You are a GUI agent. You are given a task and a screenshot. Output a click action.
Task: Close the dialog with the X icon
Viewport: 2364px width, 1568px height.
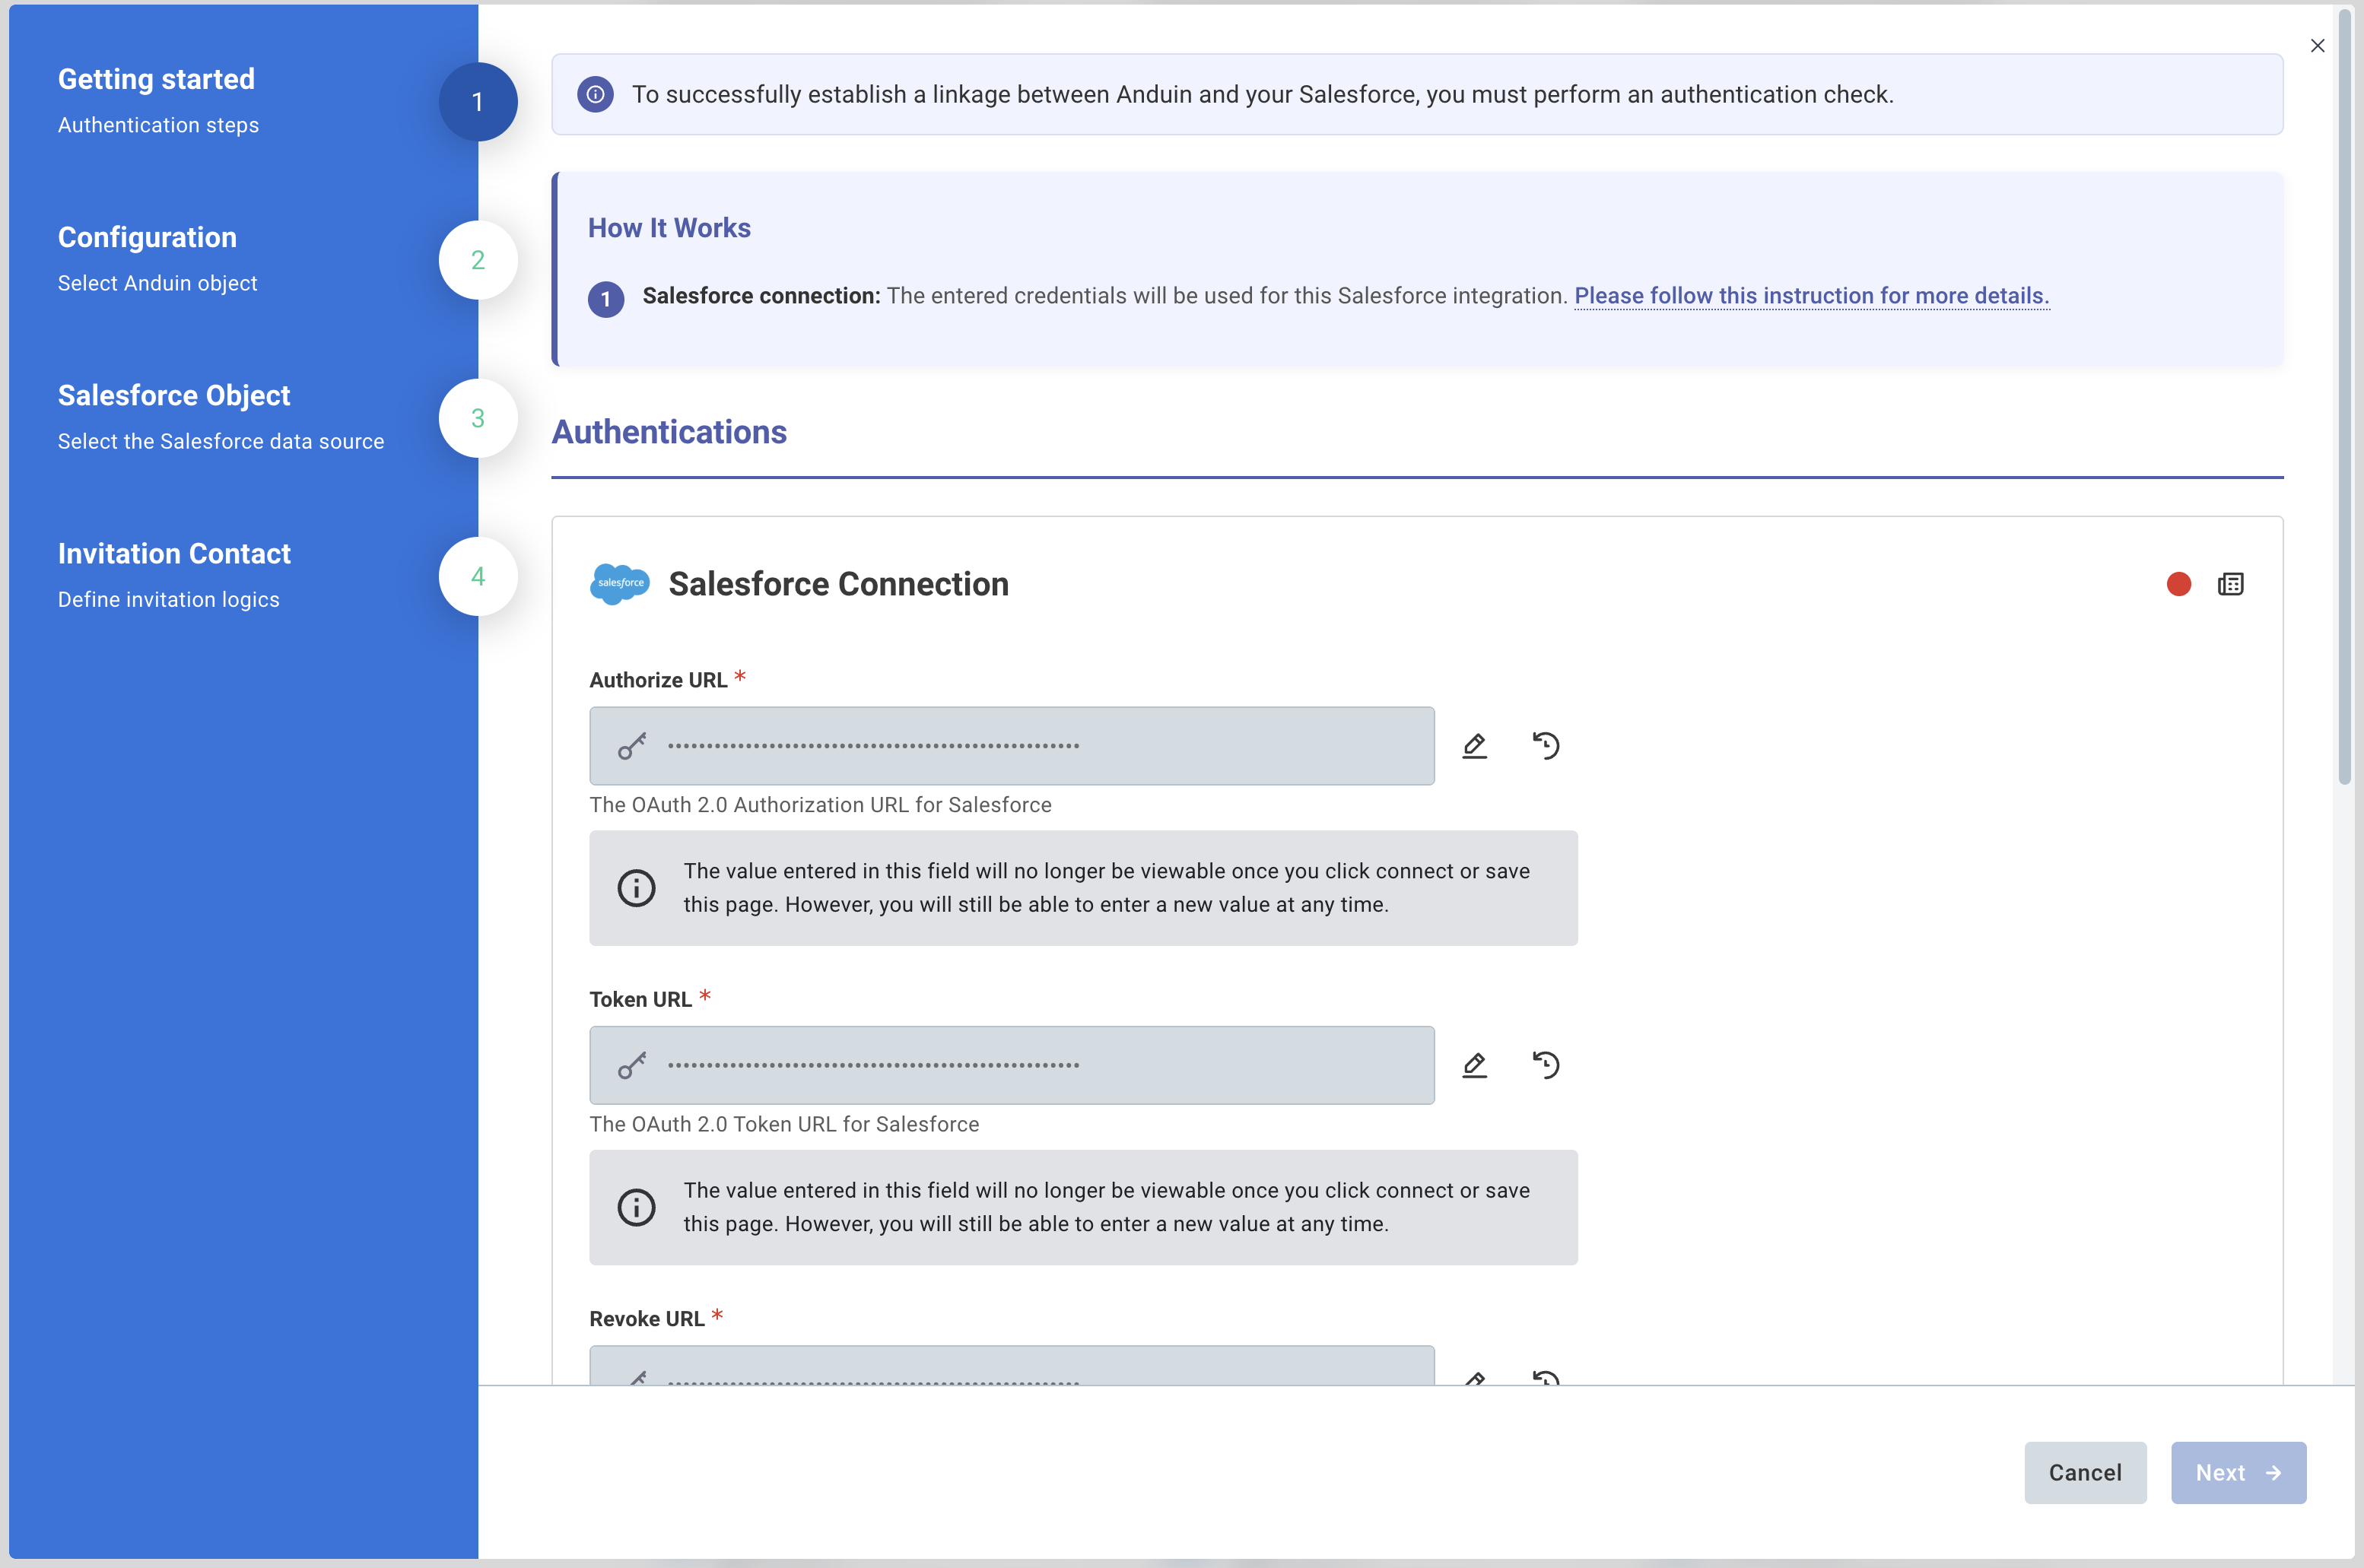coord(2317,46)
